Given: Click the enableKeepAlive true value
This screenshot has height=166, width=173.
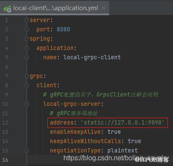Looking at the screenshot, I should pyautogui.click(x=114, y=132).
